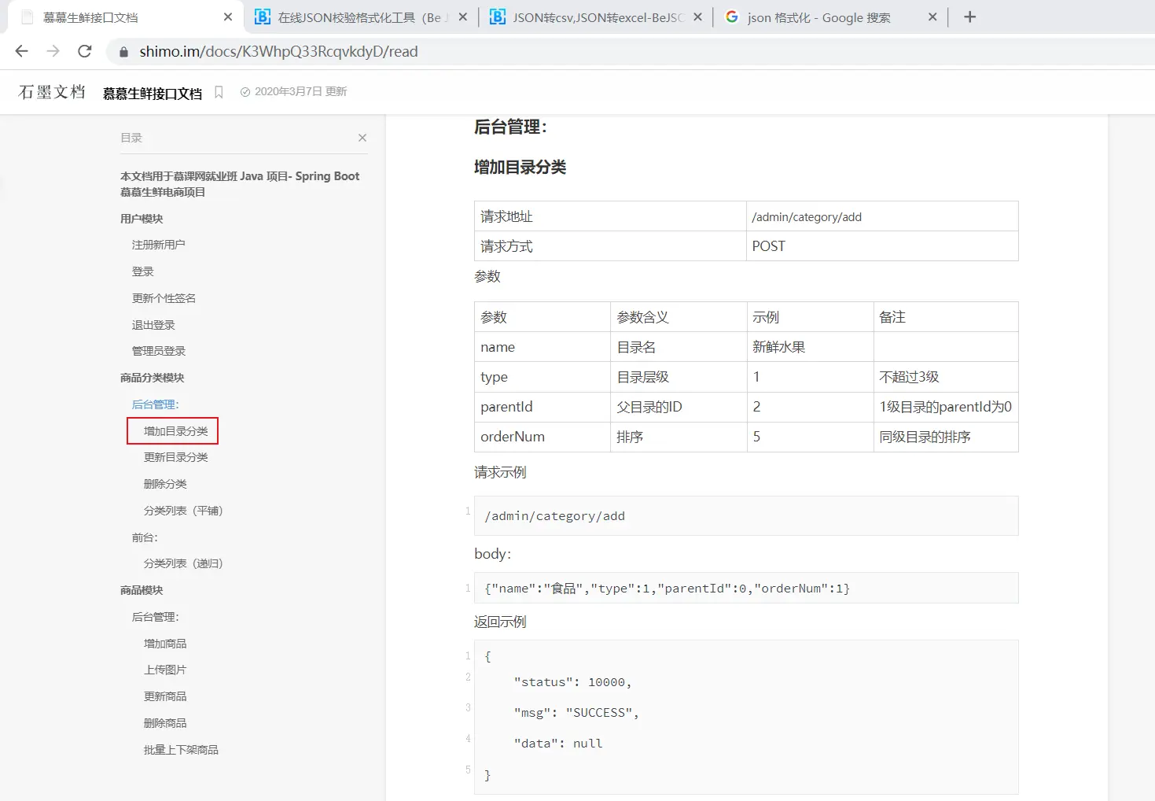Click the 石墨文档 logo
The width and height of the screenshot is (1155, 801).
(x=52, y=92)
